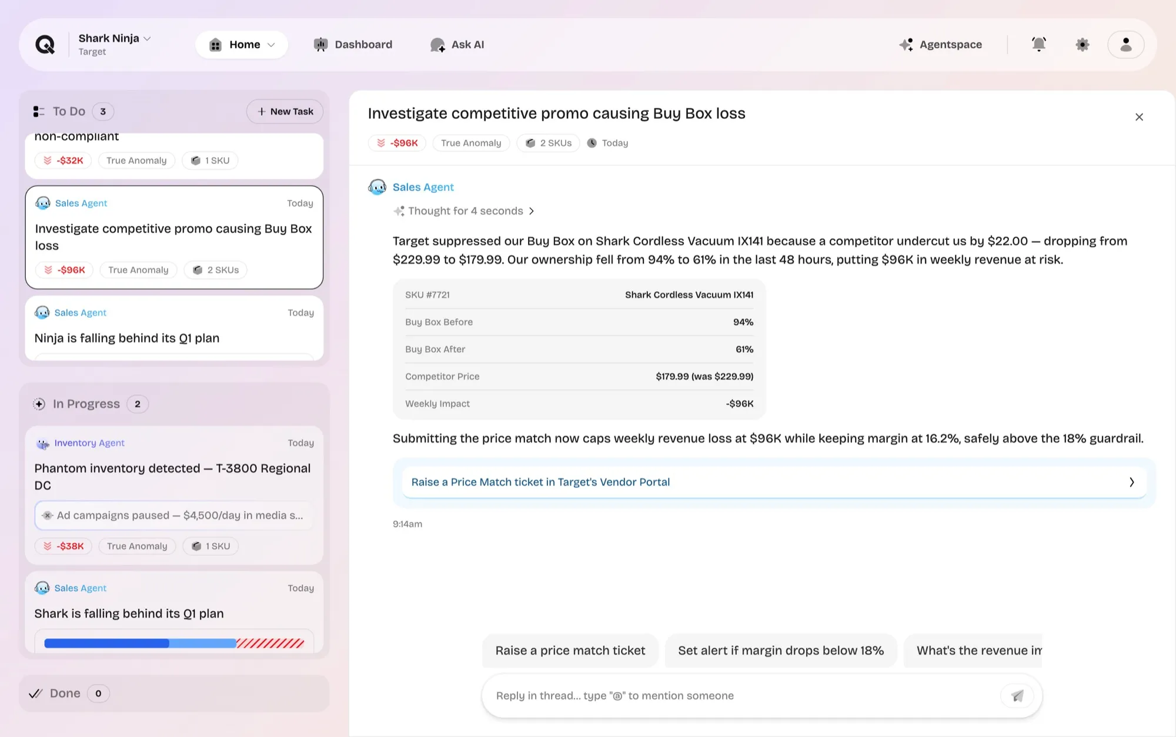
Task: Click the Sales Agent avatar in thread
Action: coord(377,187)
